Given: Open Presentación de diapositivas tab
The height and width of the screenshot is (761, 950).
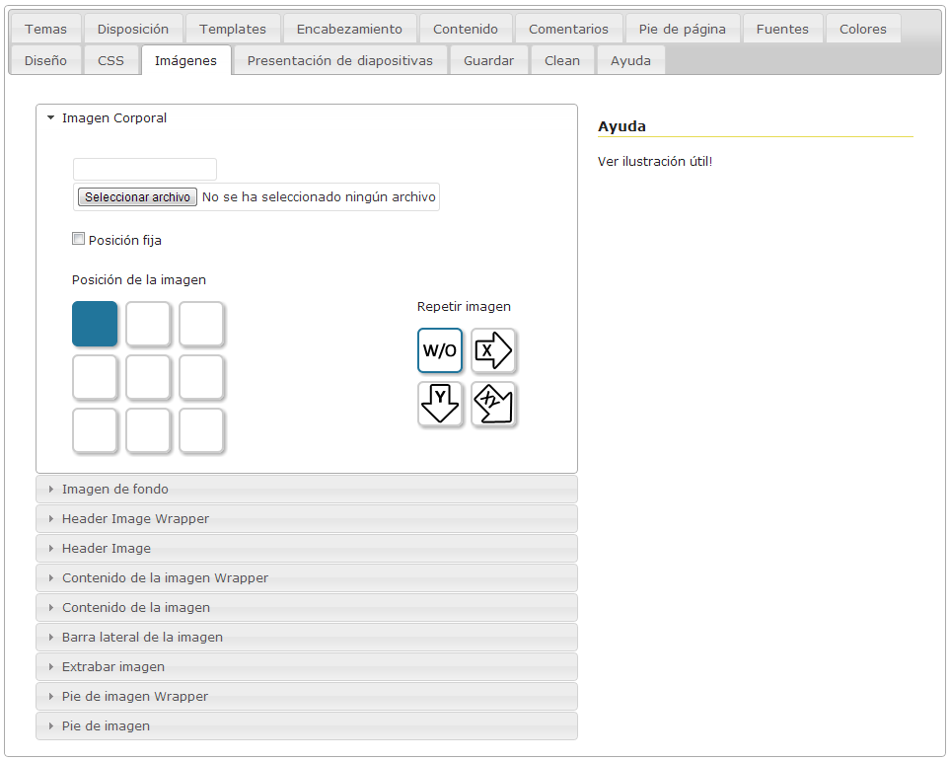Looking at the screenshot, I should pyautogui.click(x=340, y=60).
